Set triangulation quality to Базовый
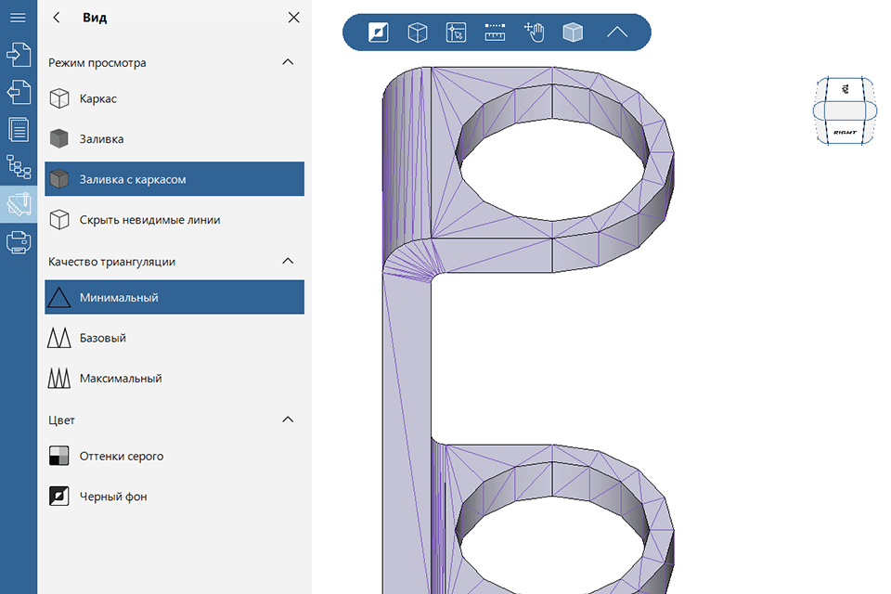Screen dimensions: 891x594 pos(174,338)
